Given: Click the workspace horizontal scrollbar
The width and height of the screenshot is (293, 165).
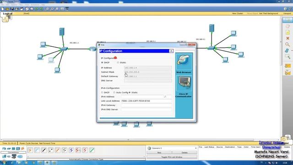Looking at the screenshot, I should 128,140.
